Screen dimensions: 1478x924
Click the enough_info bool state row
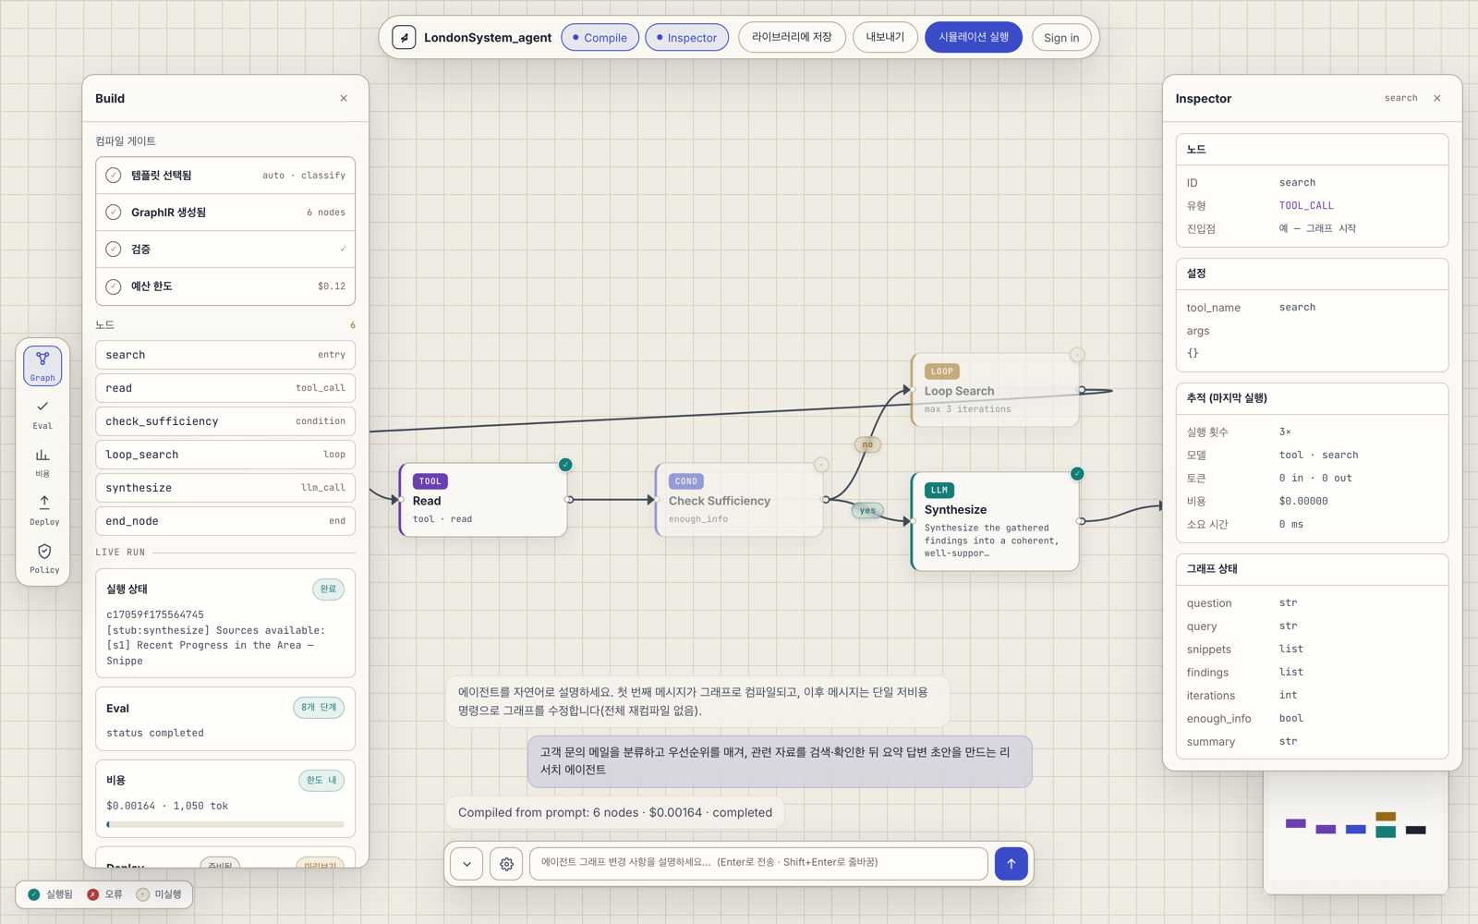point(1312,718)
